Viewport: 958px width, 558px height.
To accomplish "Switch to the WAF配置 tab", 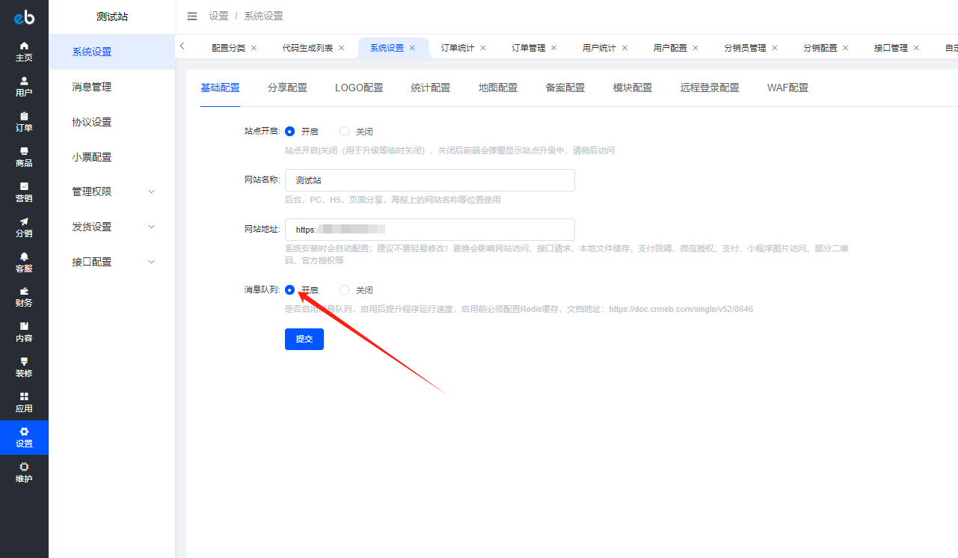I will coord(787,88).
